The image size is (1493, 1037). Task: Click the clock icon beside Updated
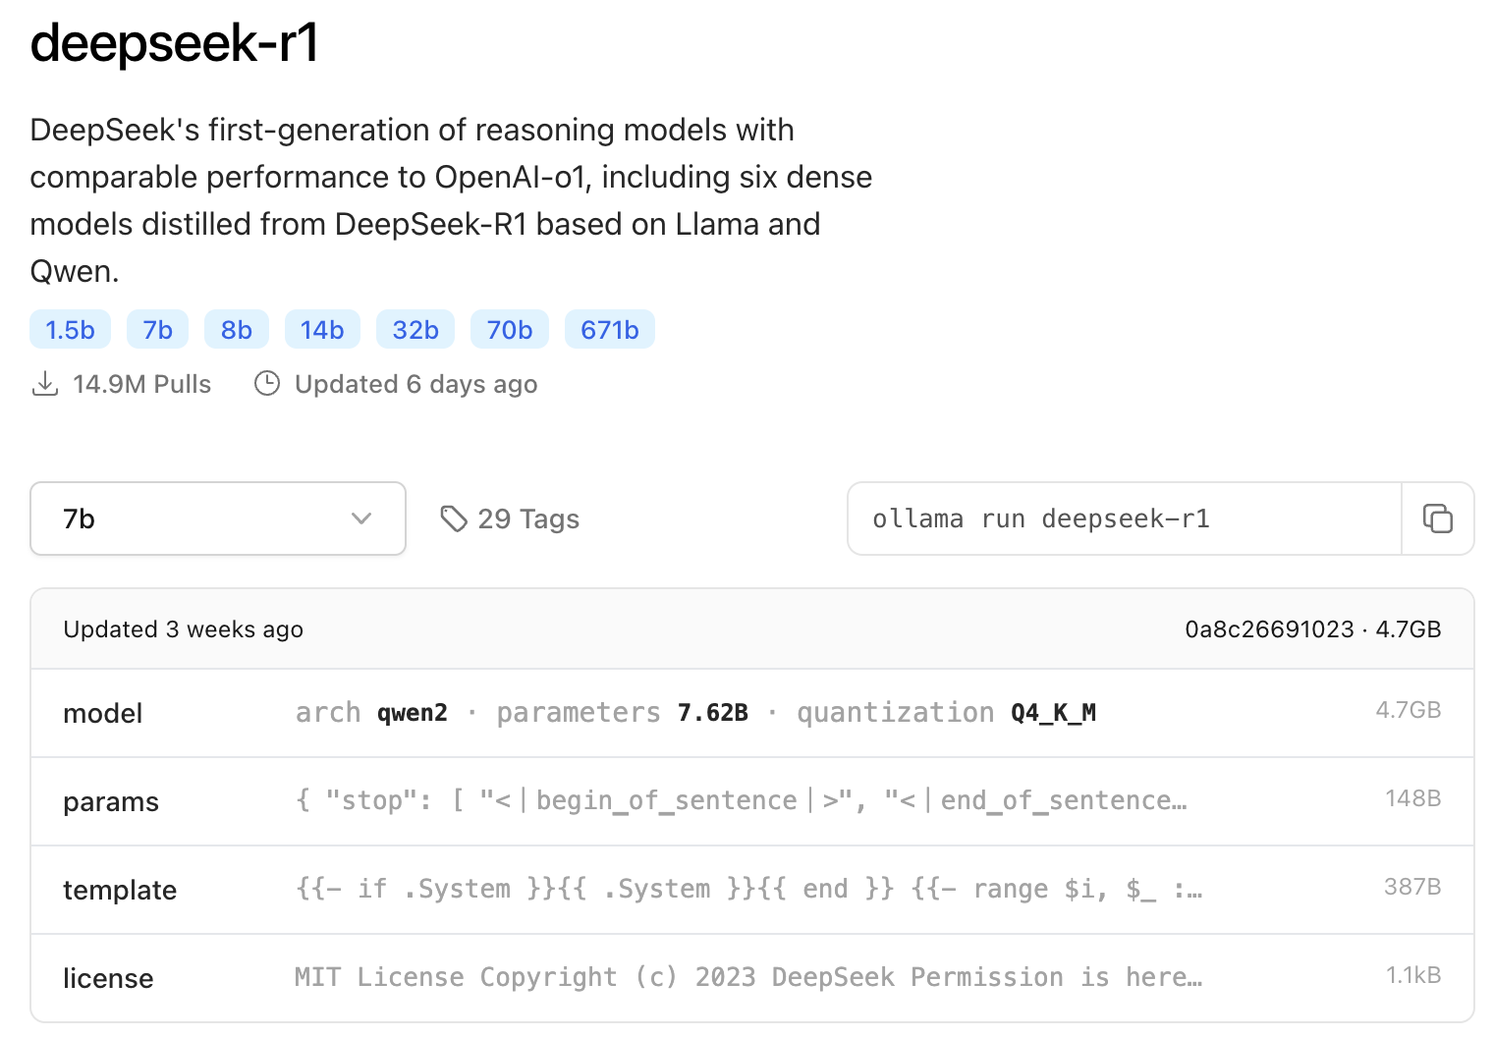pyautogui.click(x=267, y=384)
